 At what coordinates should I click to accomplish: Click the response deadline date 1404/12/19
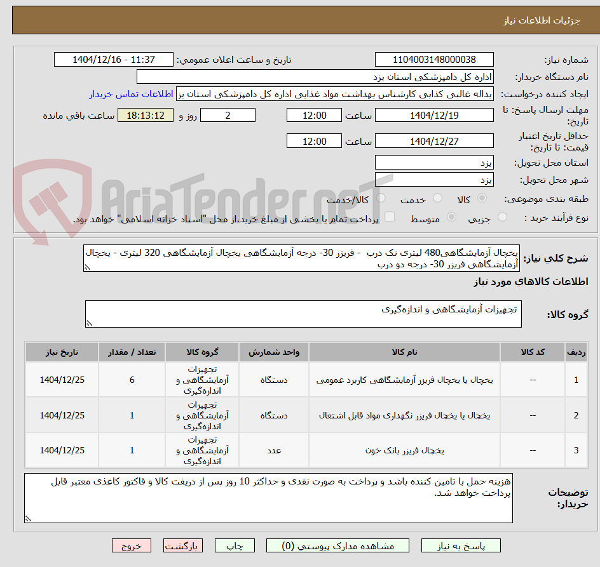(x=434, y=115)
